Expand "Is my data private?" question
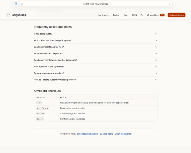Screen dimensions: 191x153 tap(96, 34)
